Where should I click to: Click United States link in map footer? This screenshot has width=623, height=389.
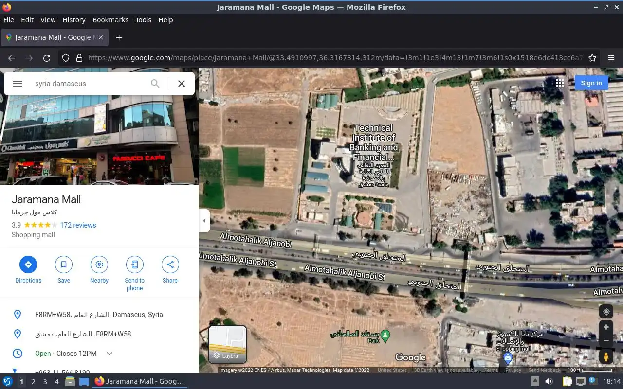(x=392, y=370)
